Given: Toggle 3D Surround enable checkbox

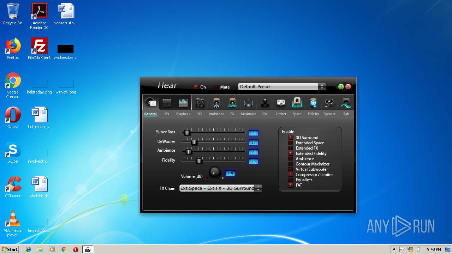Looking at the screenshot, I should [x=291, y=138].
